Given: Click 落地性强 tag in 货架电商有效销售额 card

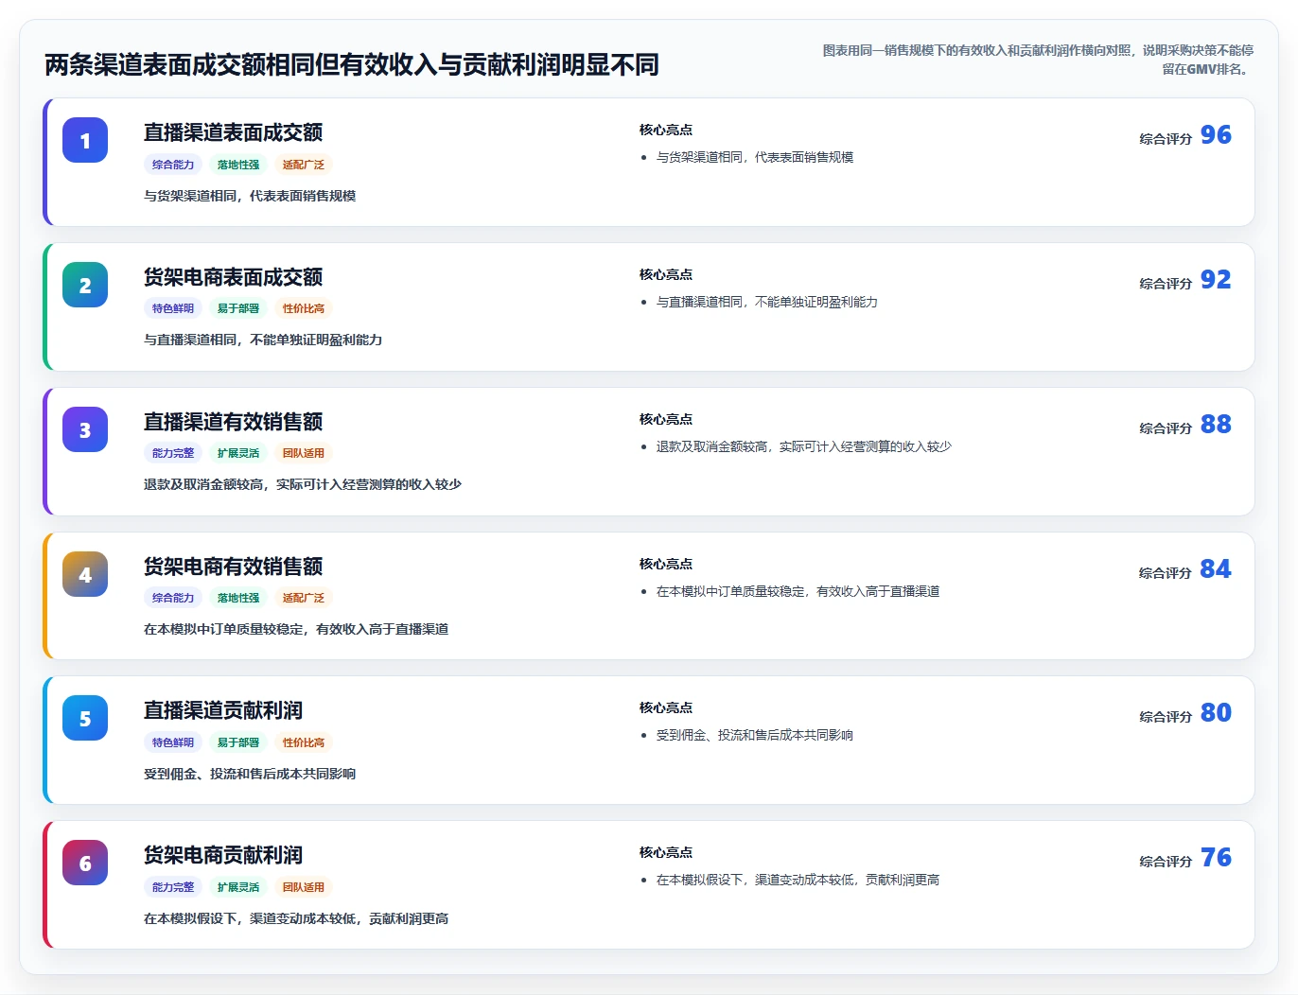Looking at the screenshot, I should click(238, 598).
